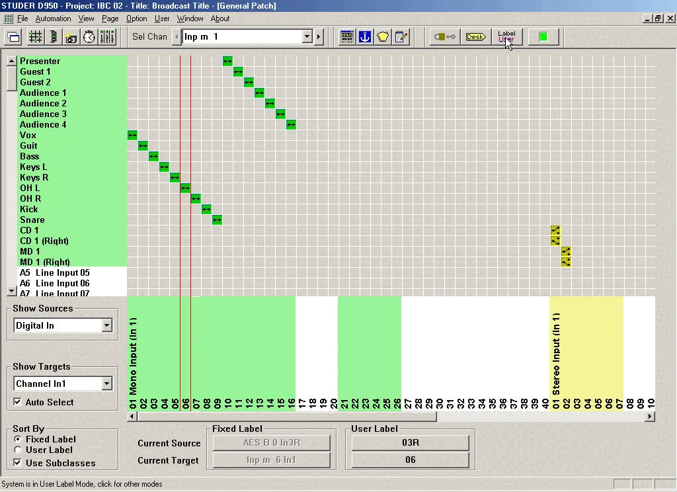Click the channel strip structure icon
This screenshot has height=492, width=677.
click(54, 37)
